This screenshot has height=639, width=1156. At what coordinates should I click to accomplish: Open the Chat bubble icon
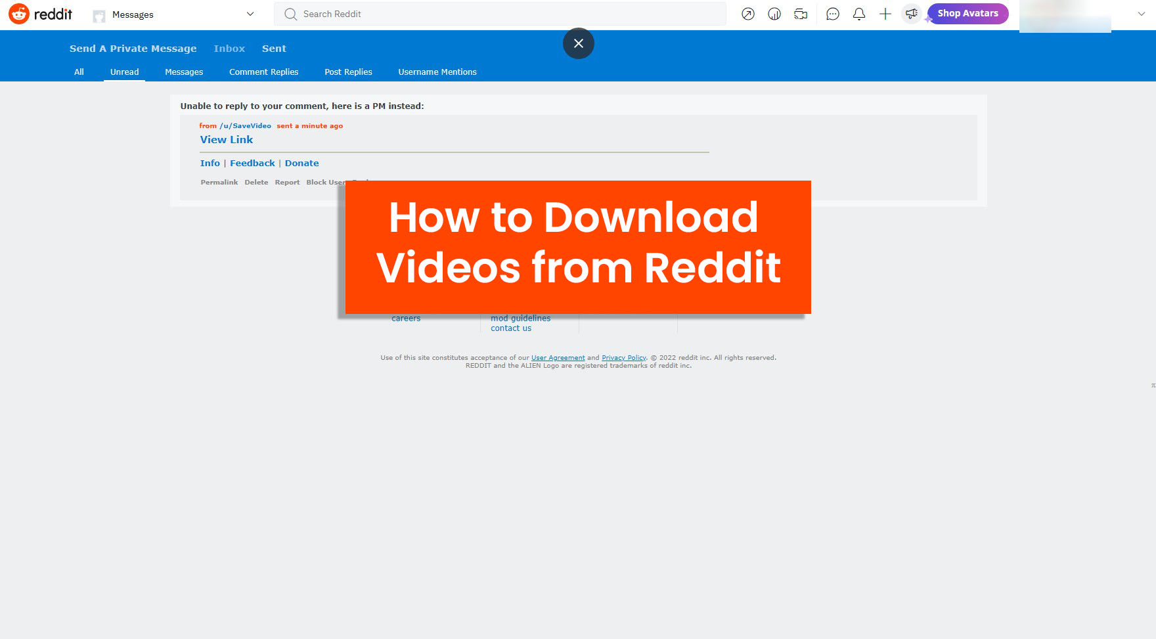833,14
